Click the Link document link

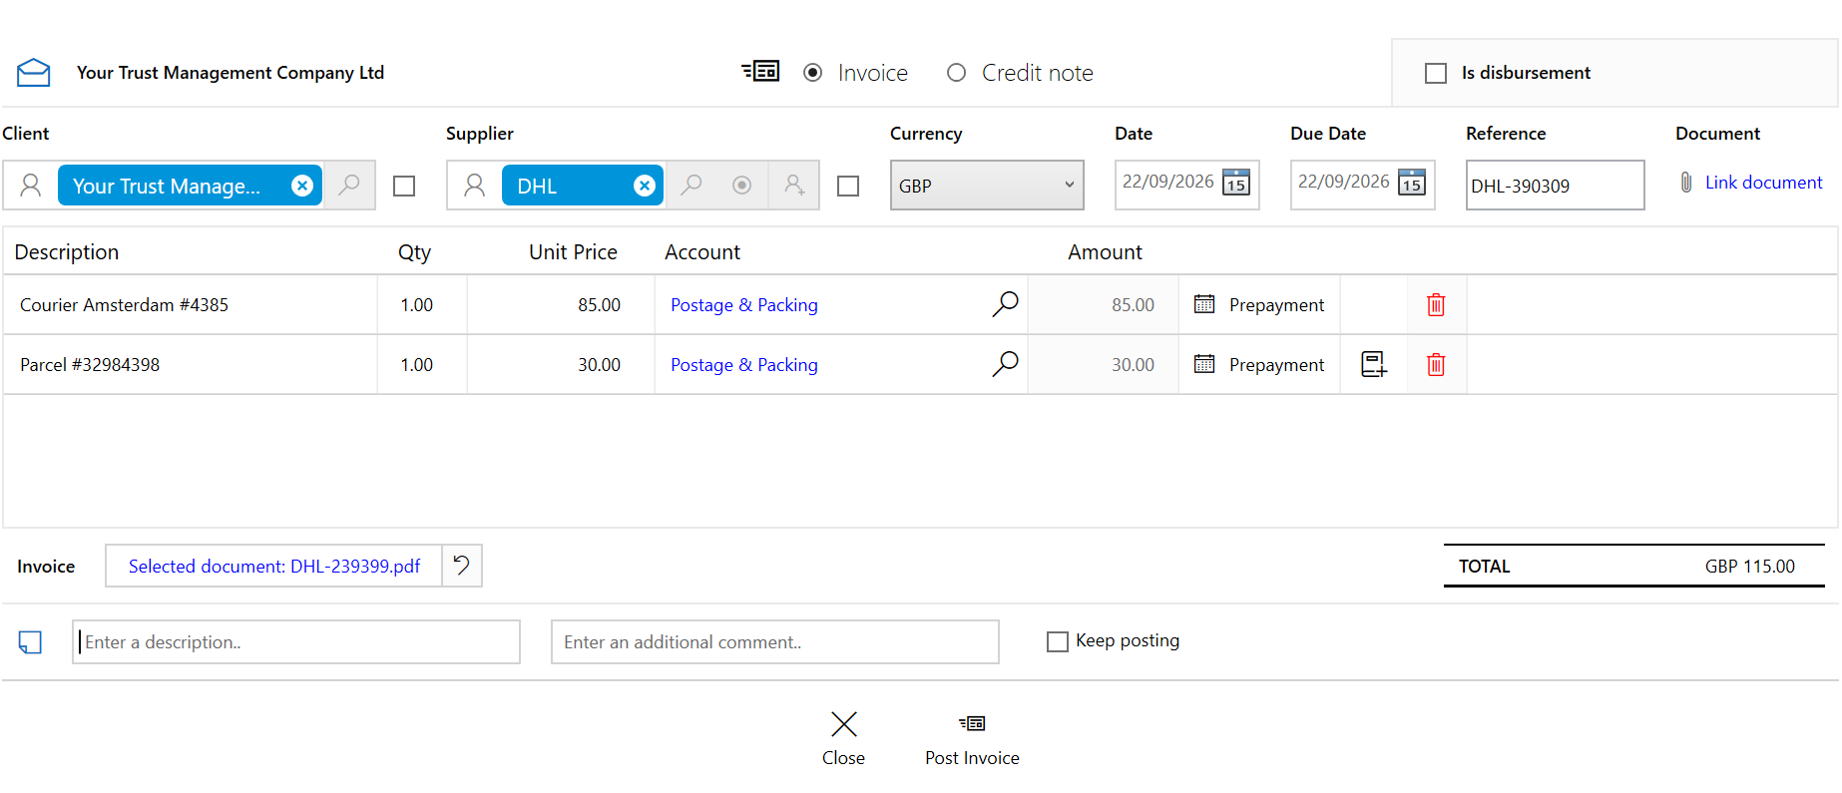point(1763,183)
